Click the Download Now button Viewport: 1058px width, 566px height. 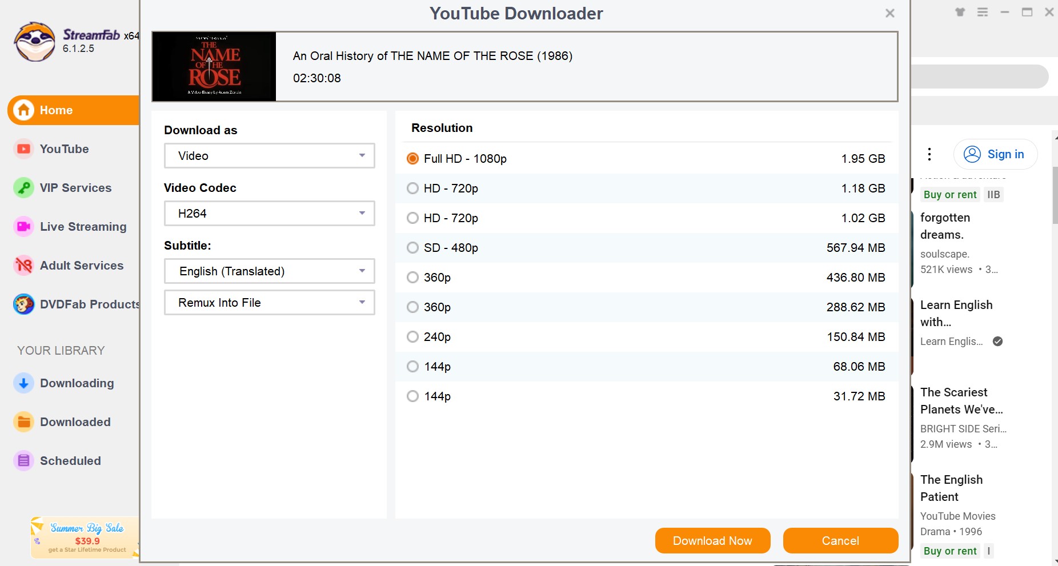(712, 541)
